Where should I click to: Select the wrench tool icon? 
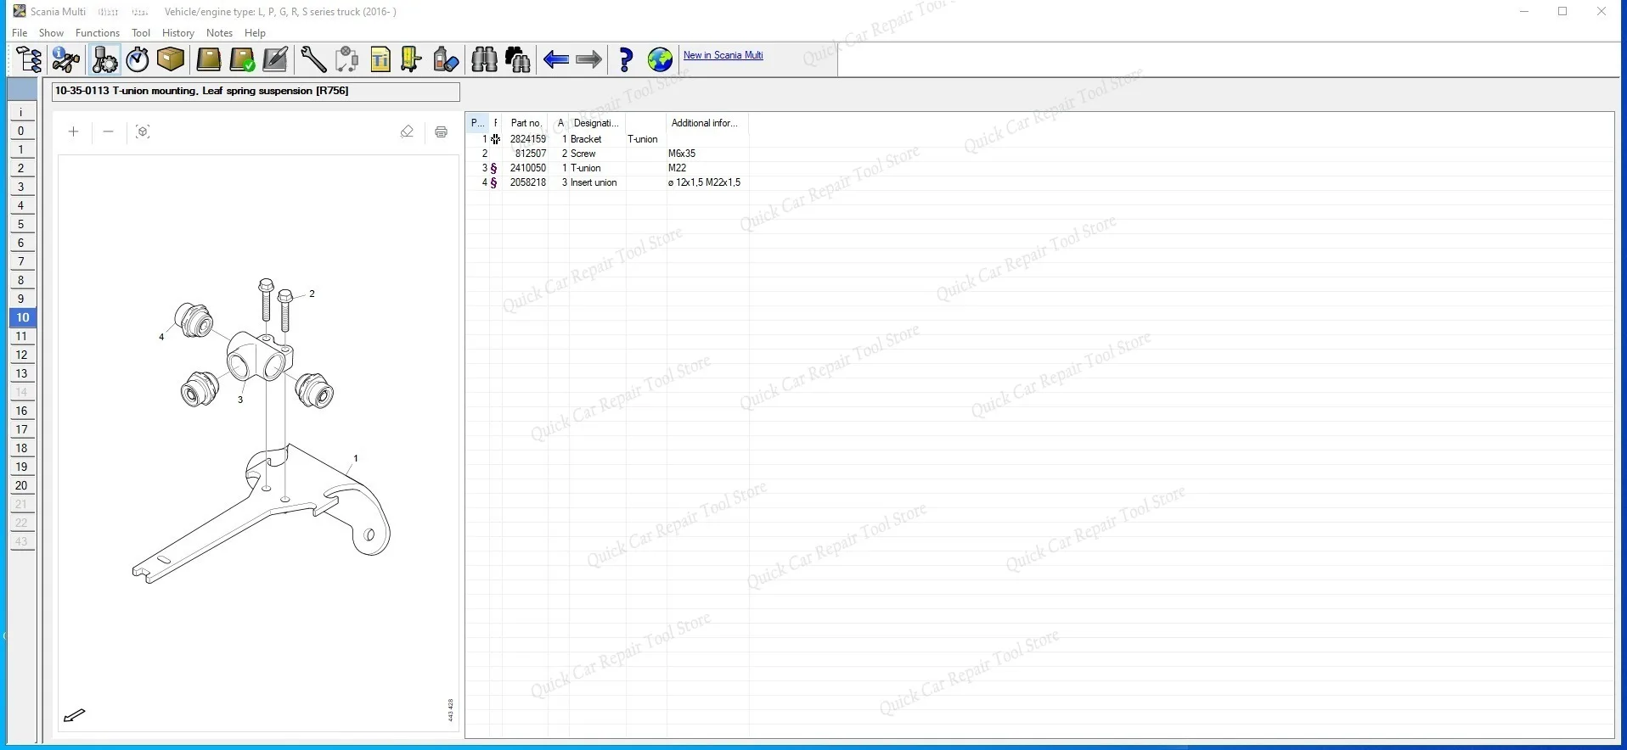click(313, 59)
